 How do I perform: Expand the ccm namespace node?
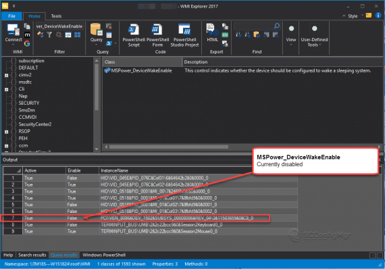(7, 146)
